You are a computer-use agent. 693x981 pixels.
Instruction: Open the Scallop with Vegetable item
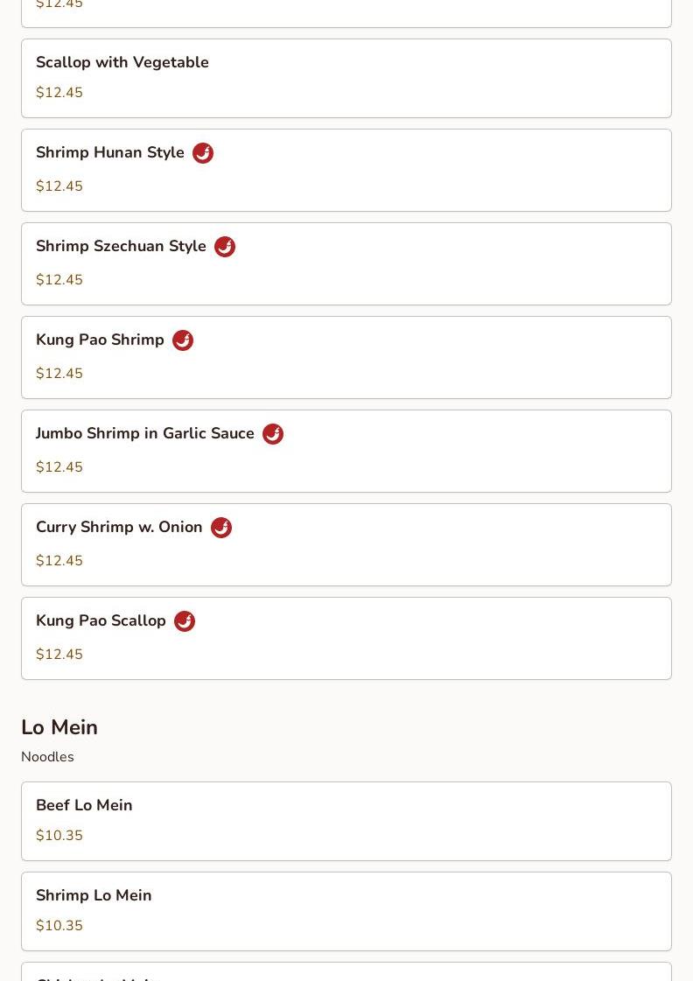tap(346, 78)
